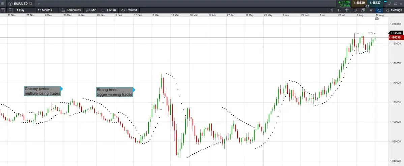Toggle the highlighted price label tag button
This screenshot has height=166, width=404.
[379, 10]
